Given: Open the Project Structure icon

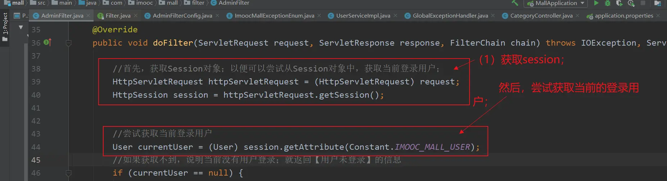Looking at the screenshot, I should [x=658, y=3].
